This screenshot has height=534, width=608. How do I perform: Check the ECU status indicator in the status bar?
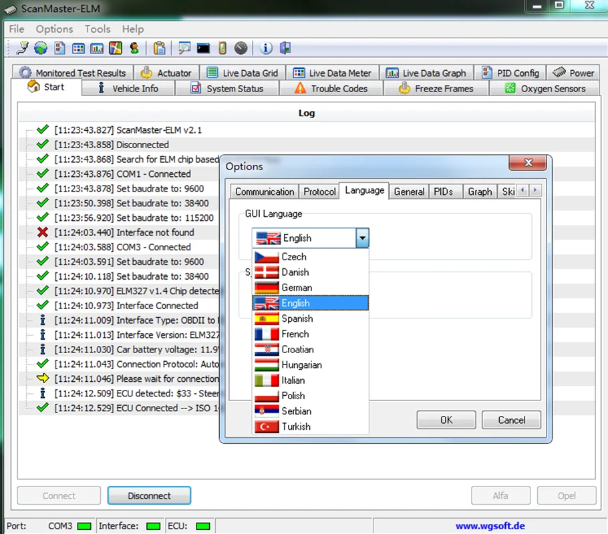pyautogui.click(x=203, y=526)
